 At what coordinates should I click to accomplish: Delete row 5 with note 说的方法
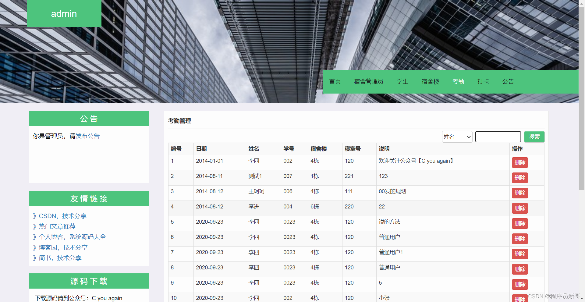pos(520,223)
